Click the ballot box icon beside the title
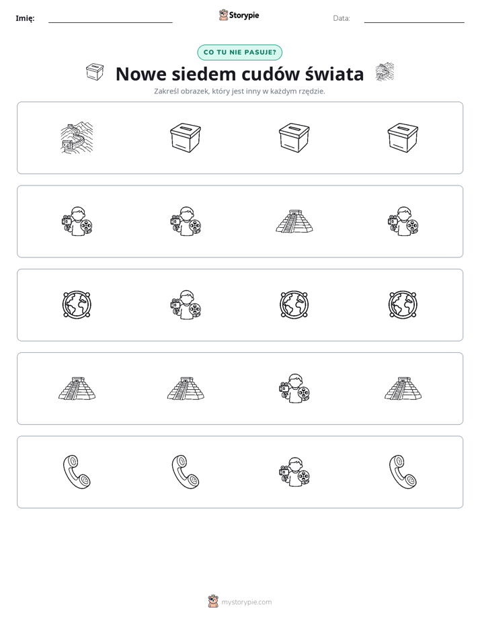 (95, 72)
